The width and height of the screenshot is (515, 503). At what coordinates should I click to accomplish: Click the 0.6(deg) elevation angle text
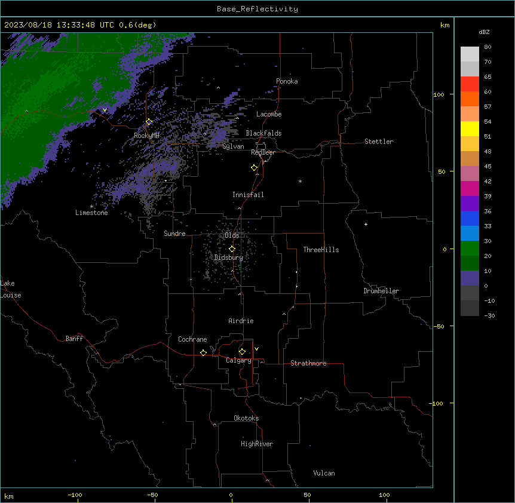[x=137, y=25]
